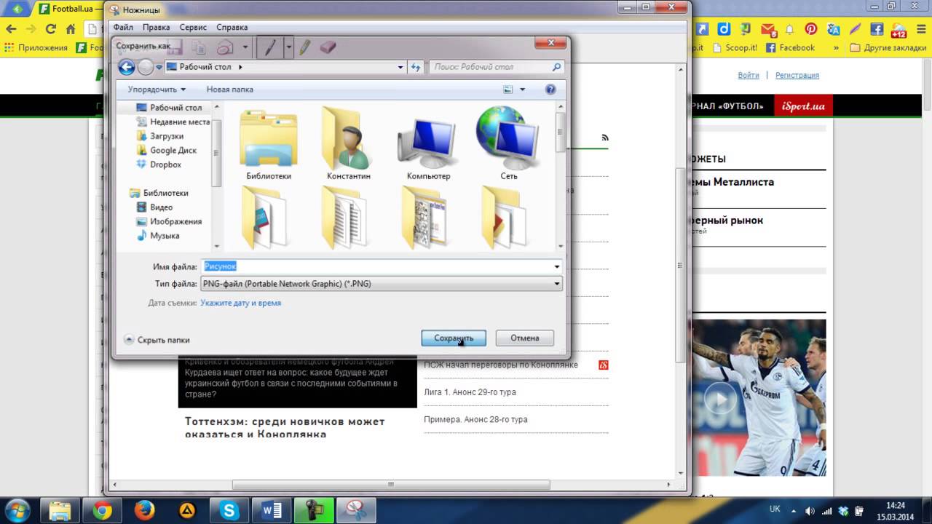932x524 pixels.
Task: Open Microsoft Word from the taskbar
Action: [x=271, y=511]
